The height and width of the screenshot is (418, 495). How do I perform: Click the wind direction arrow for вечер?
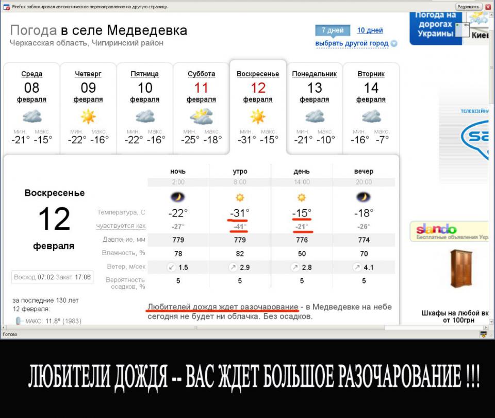point(357,267)
